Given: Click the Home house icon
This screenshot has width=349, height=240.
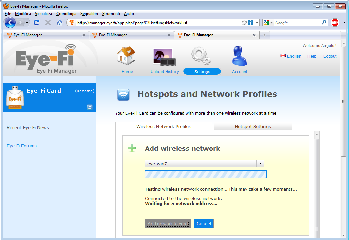Looking at the screenshot, I should (126, 56).
